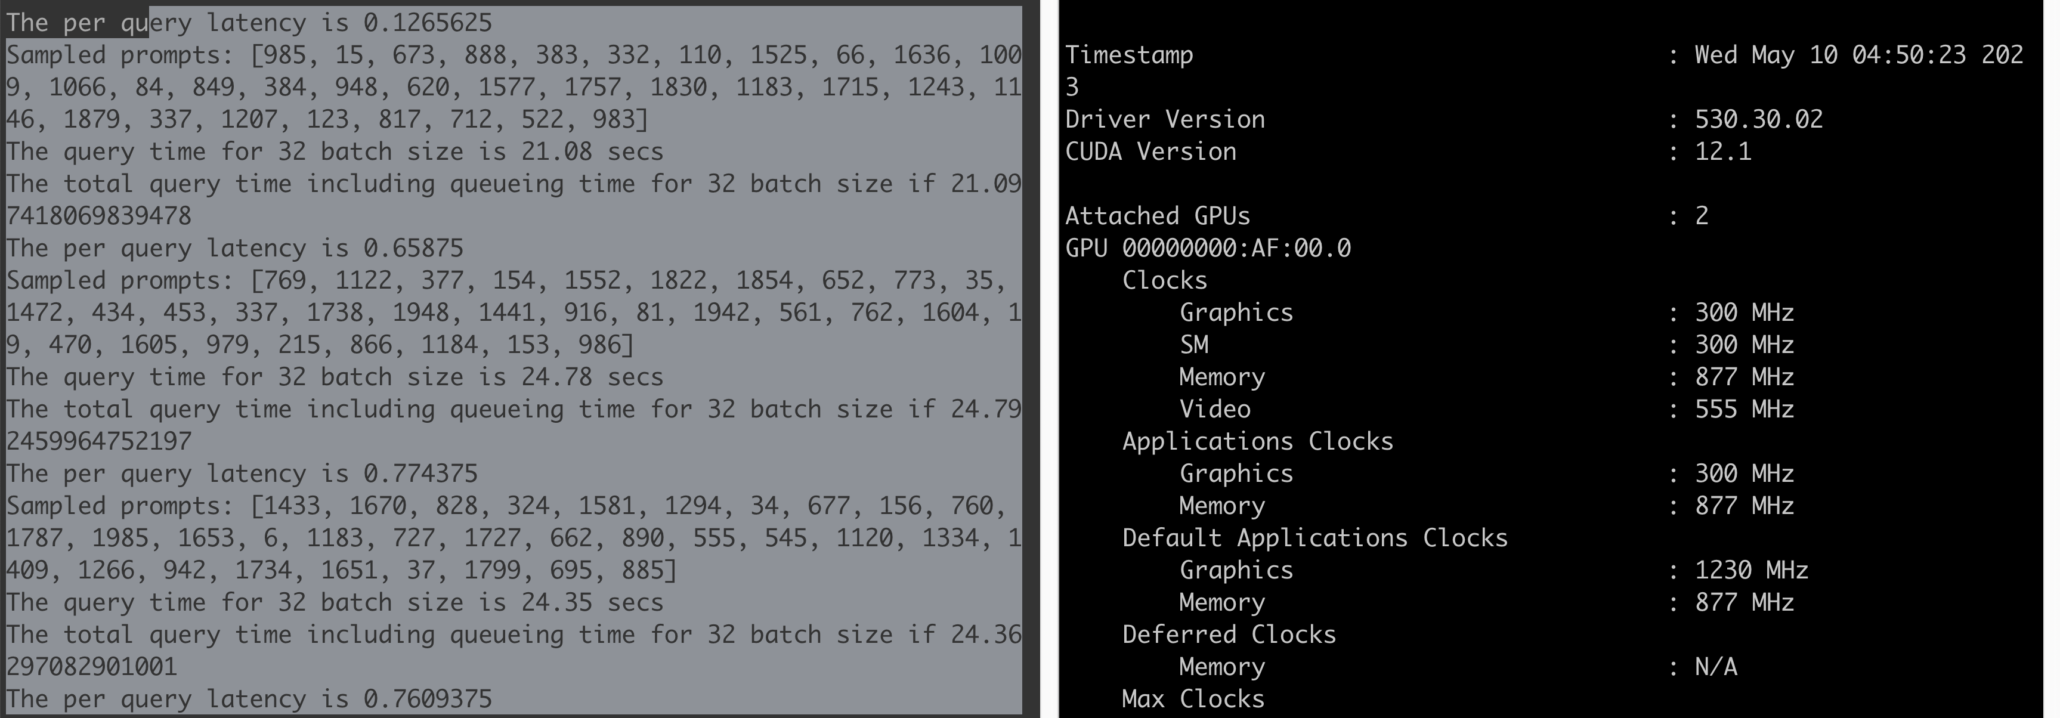
Task: Click the 'query time ... is 21.08 secs' line
Action: point(334,151)
